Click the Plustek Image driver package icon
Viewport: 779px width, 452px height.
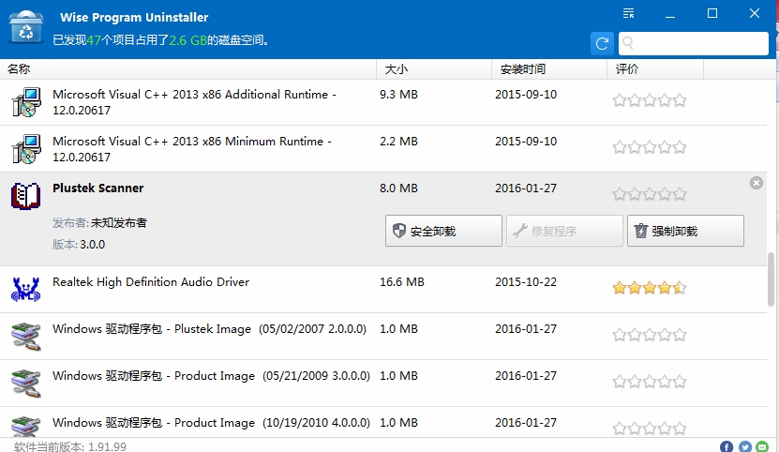(x=26, y=336)
